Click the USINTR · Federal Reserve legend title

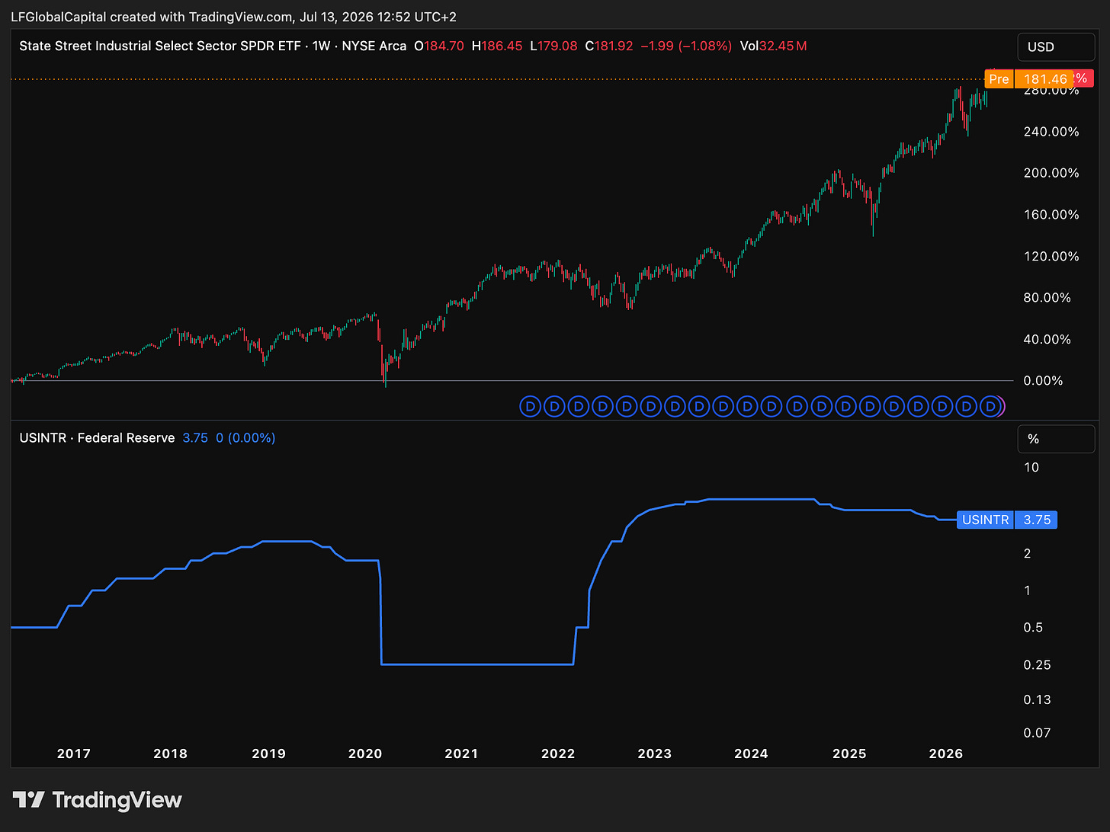97,438
